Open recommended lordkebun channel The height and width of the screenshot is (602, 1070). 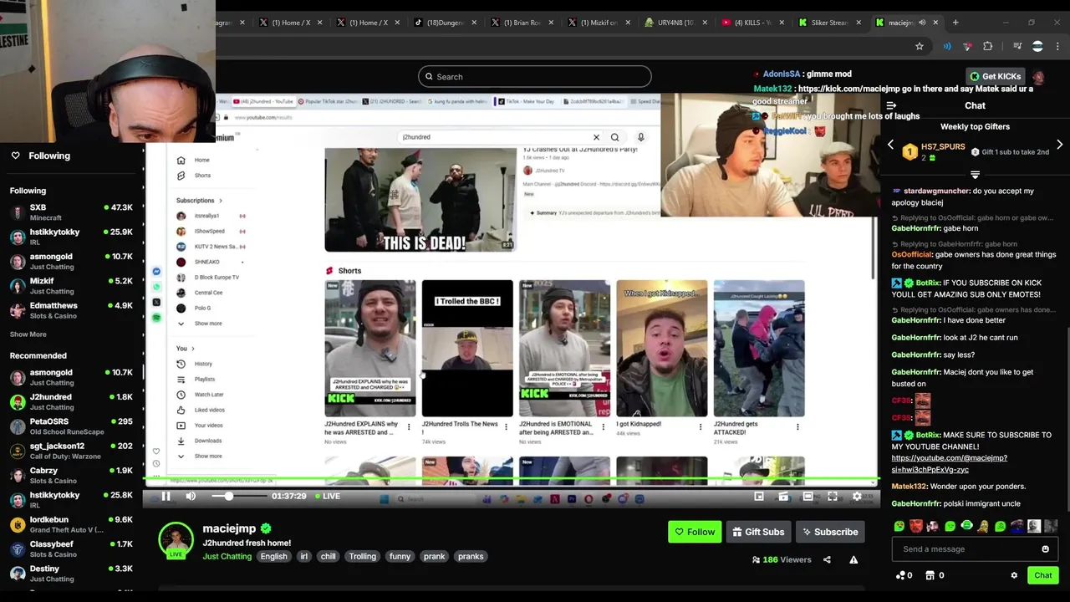coord(71,524)
